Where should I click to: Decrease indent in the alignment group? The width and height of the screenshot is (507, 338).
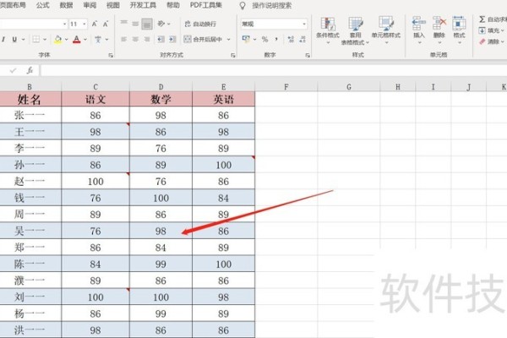[x=161, y=40]
